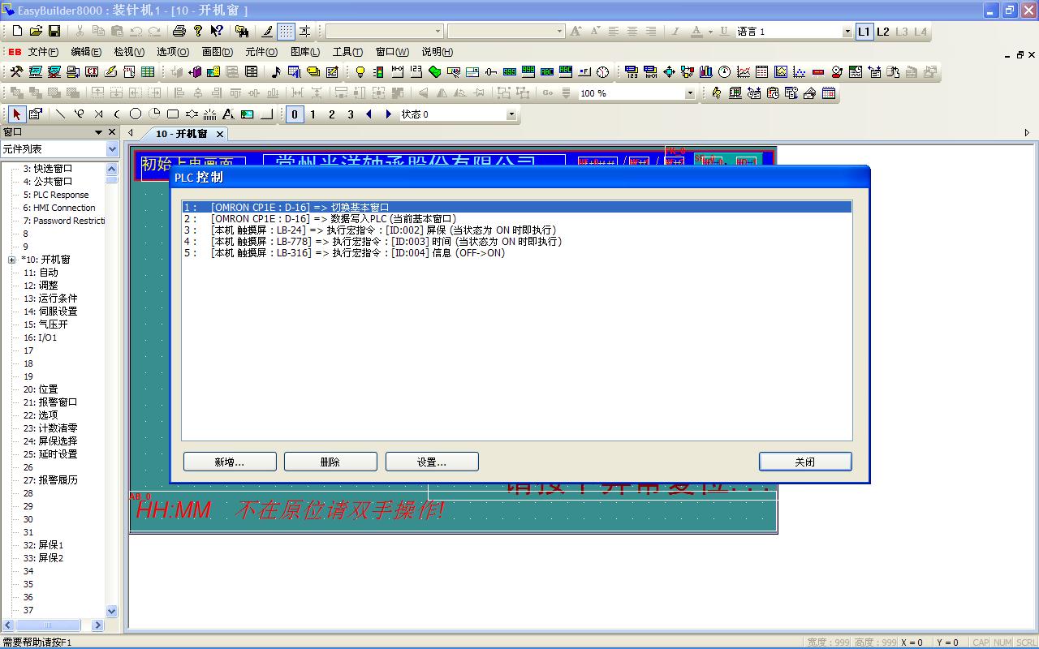Viewport: 1039px width, 649px height.
Task: Toggle the grid display button
Action: click(286, 31)
